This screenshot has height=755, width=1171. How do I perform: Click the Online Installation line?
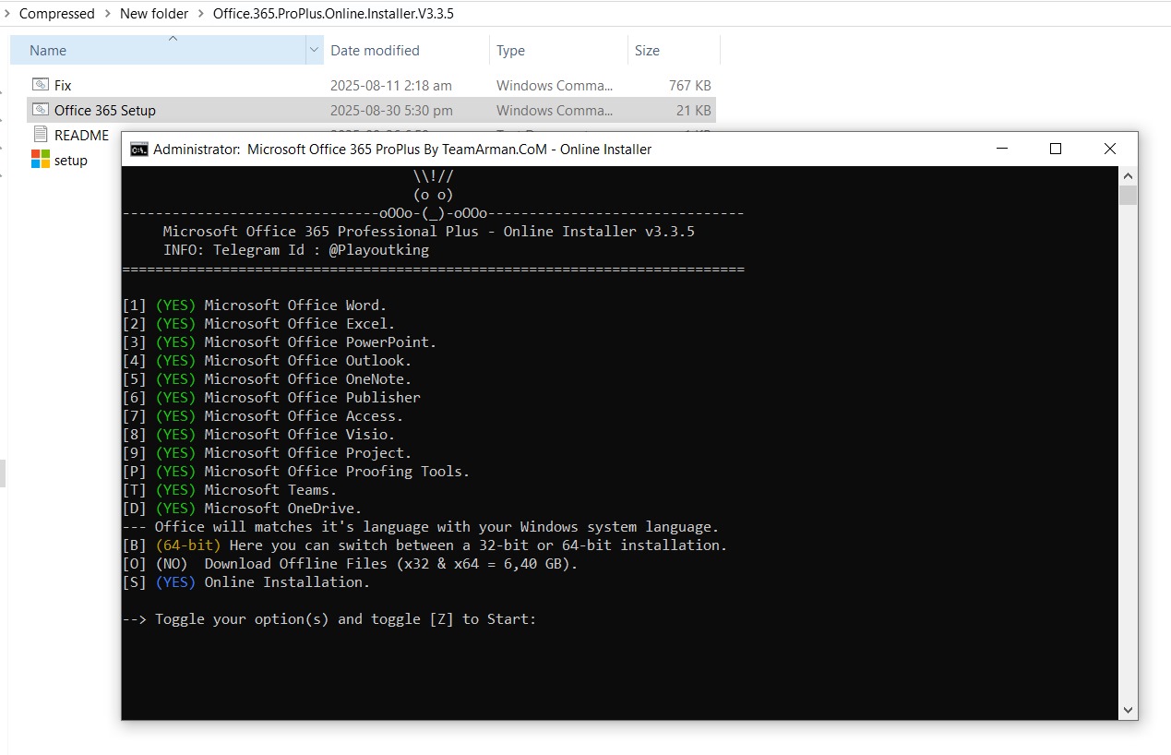[x=245, y=582]
